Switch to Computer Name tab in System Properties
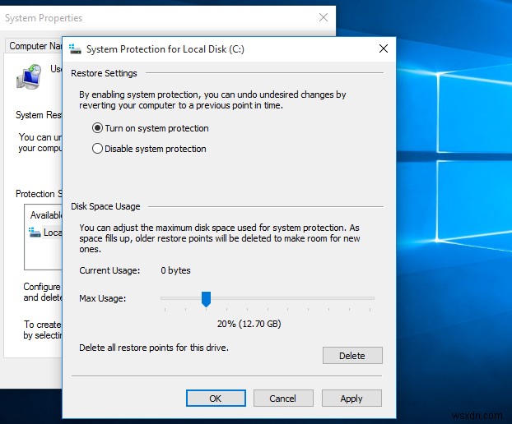Viewport: 512px width, 424px height. click(x=34, y=46)
